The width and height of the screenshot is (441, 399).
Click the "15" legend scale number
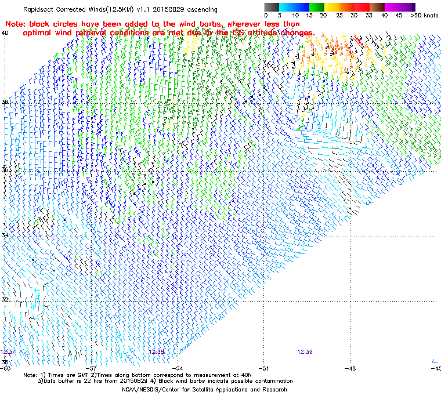pos(309,16)
